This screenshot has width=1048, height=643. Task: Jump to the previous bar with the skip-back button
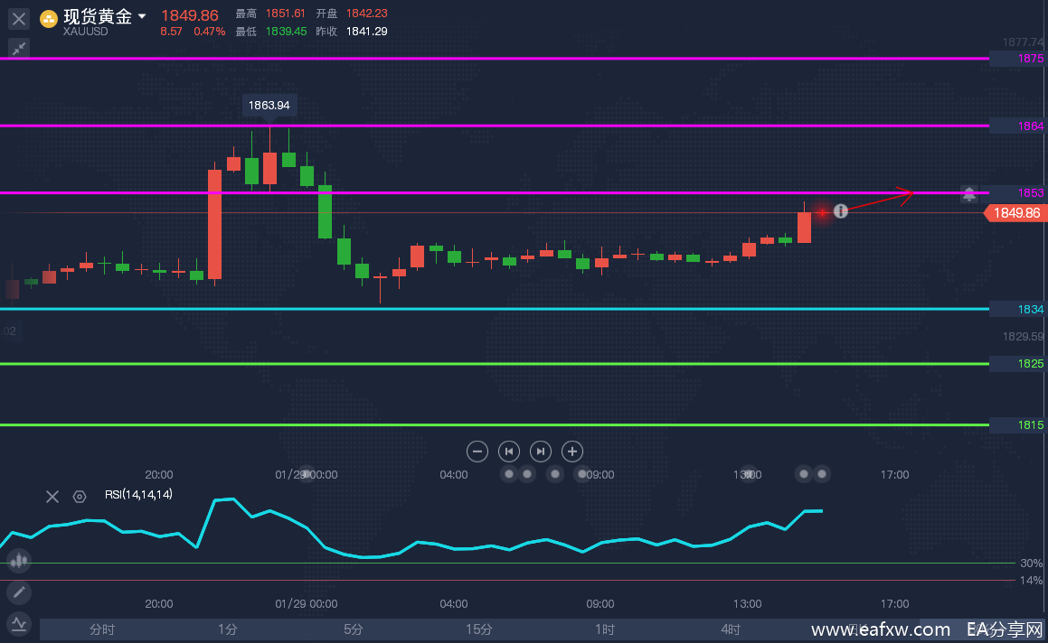click(508, 452)
